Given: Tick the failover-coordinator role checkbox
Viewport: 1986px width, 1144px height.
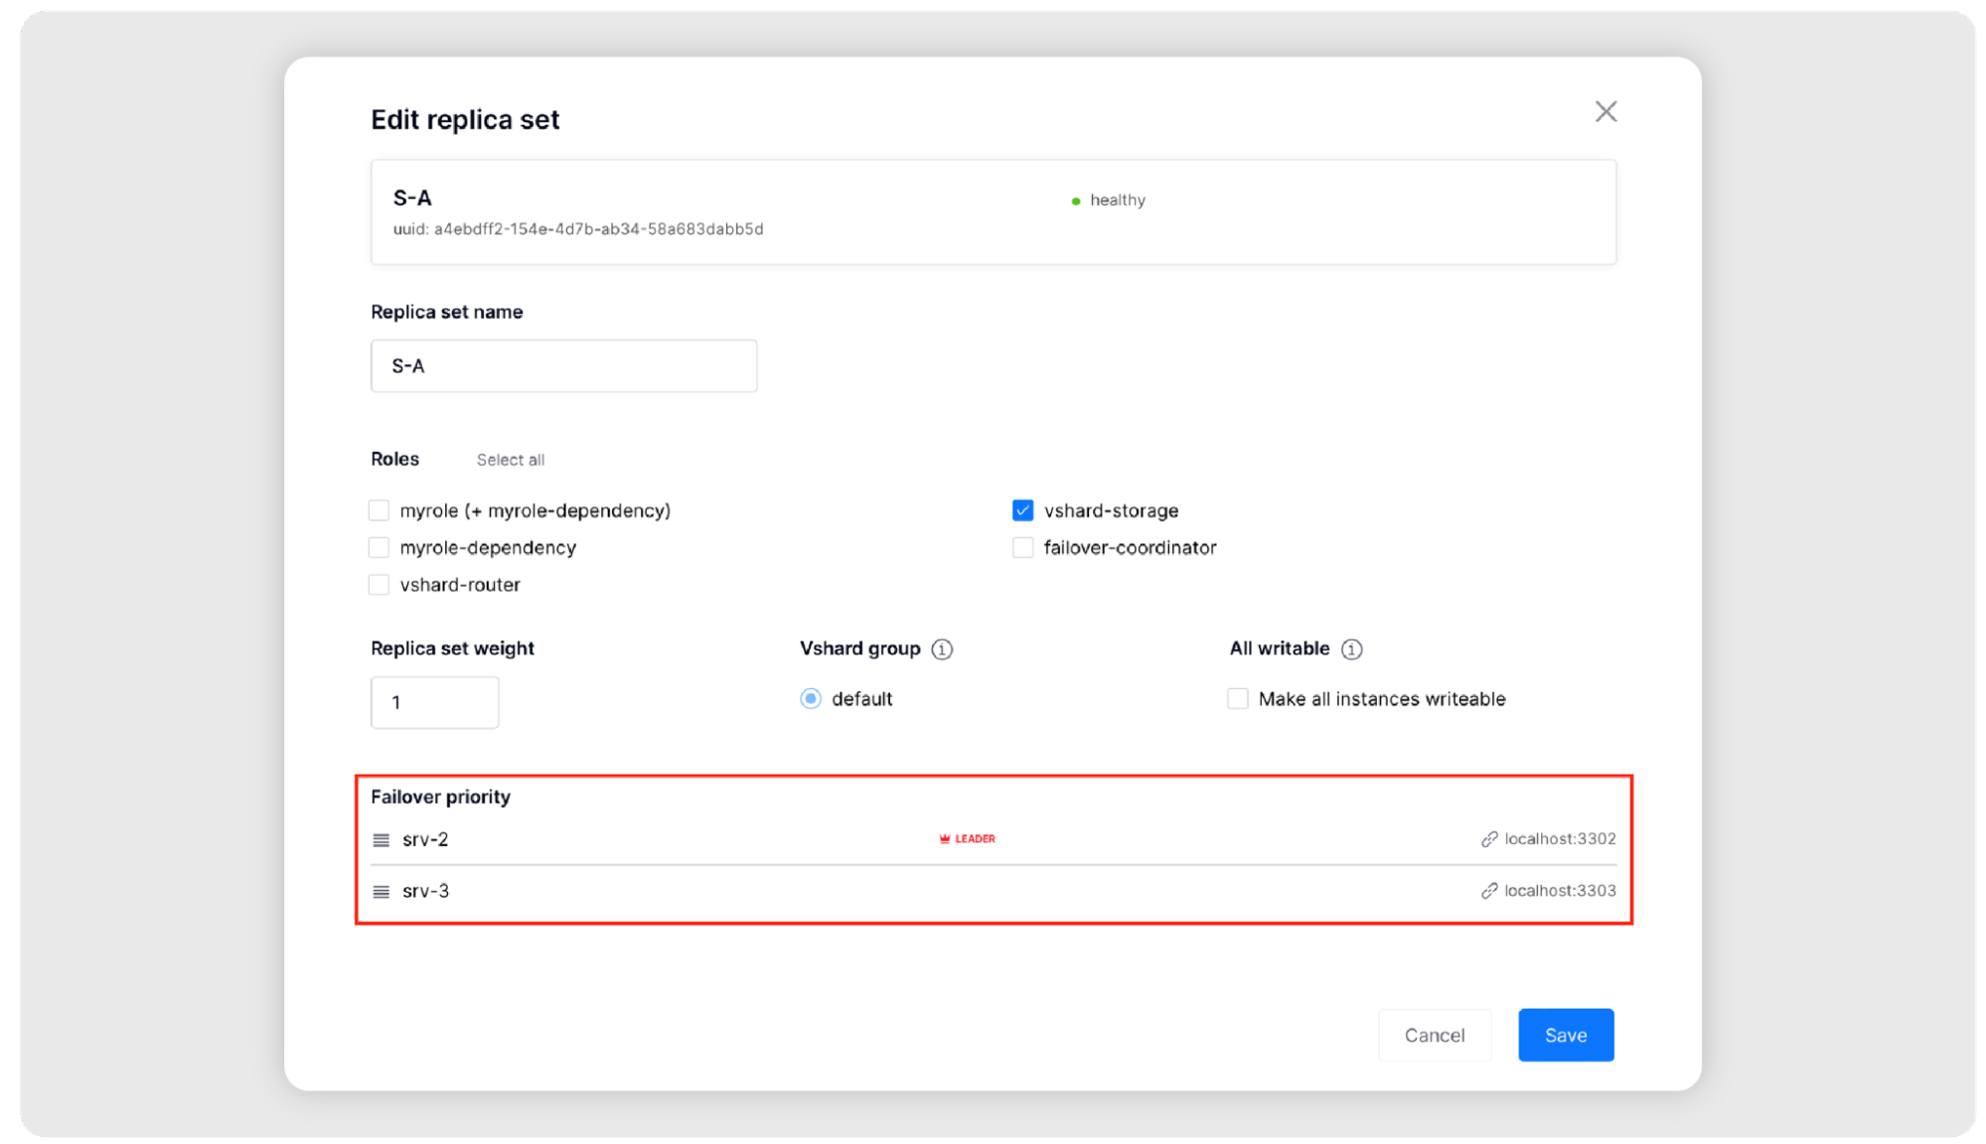Looking at the screenshot, I should pos(1022,547).
